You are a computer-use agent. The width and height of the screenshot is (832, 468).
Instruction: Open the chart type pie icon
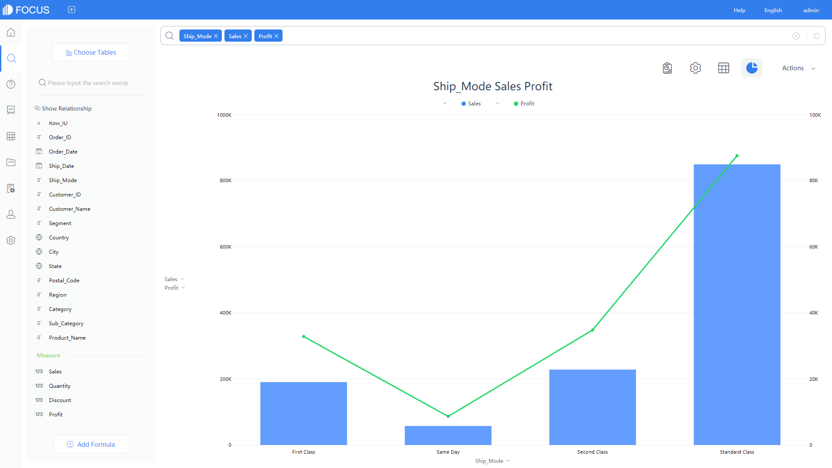(752, 68)
